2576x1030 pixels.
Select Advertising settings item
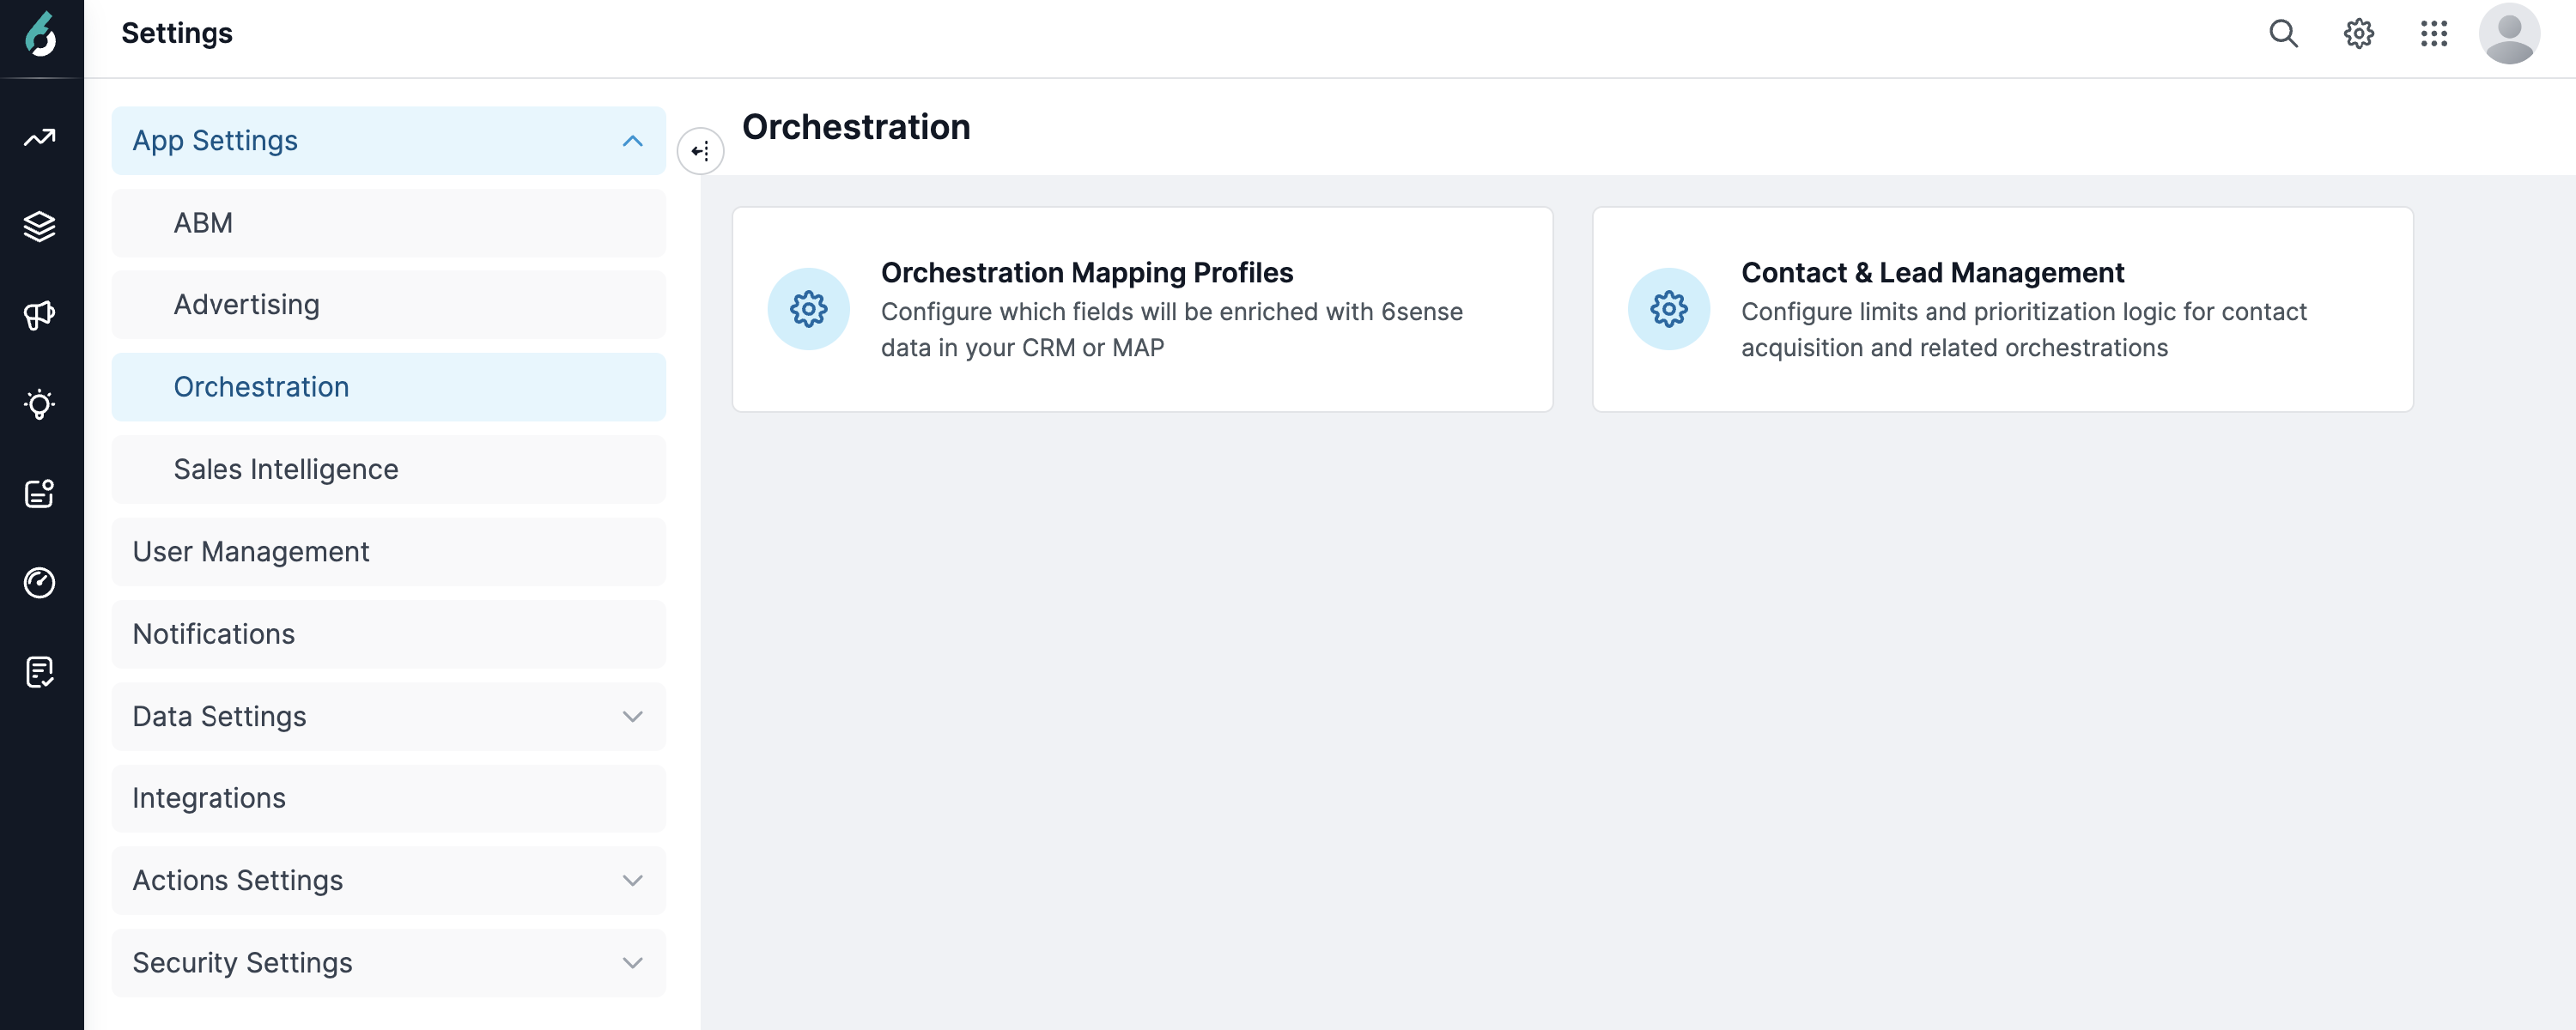[389, 305]
